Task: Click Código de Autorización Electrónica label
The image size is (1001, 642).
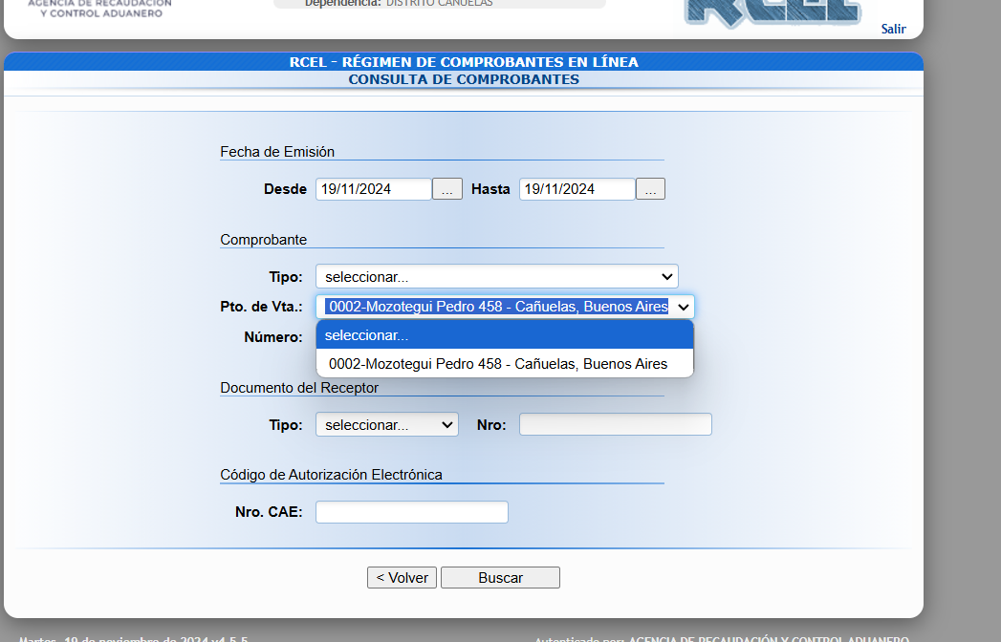Action: tap(331, 475)
